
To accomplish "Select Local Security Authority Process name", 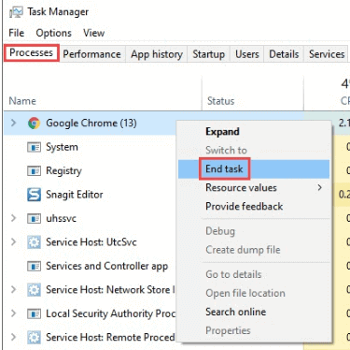I will point(111,314).
